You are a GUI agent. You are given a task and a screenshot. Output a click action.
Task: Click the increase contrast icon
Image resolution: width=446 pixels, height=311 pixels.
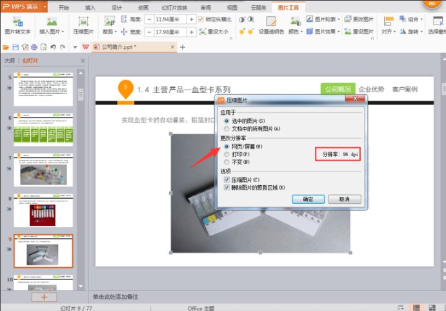click(242, 19)
